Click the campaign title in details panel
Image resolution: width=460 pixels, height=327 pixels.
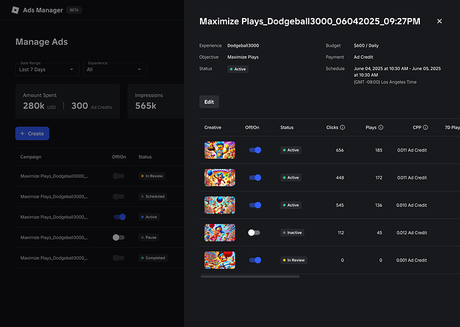[x=310, y=21]
